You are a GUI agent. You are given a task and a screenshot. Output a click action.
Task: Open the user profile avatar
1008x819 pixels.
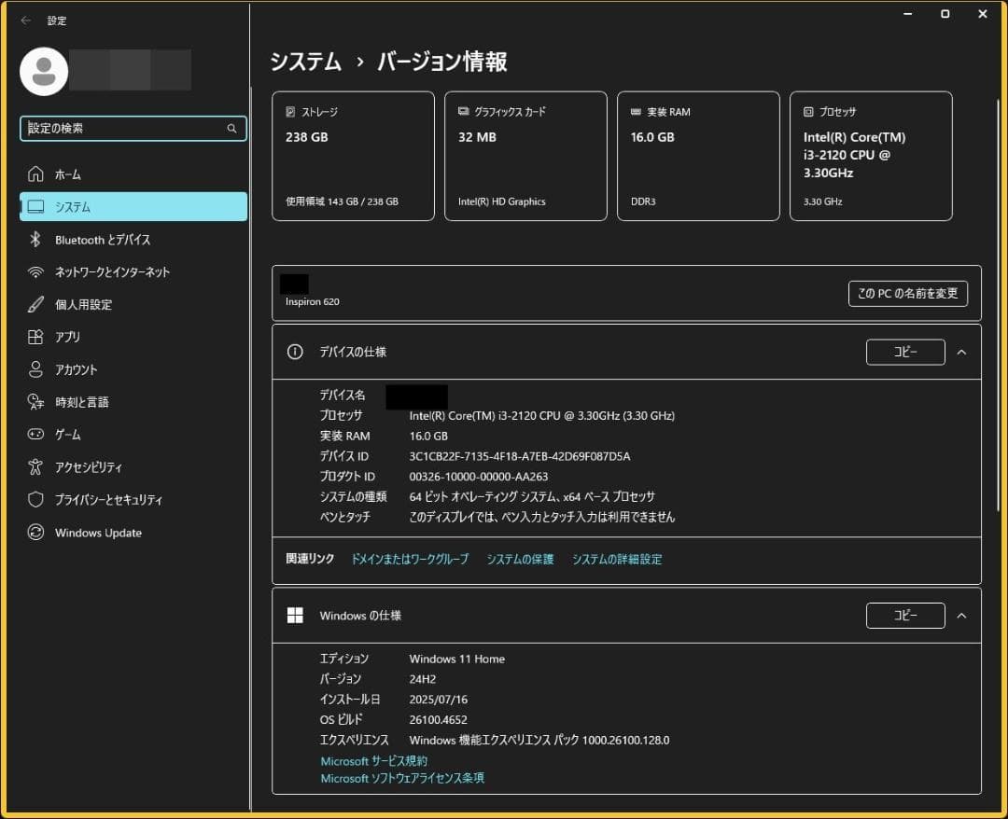coord(44,71)
